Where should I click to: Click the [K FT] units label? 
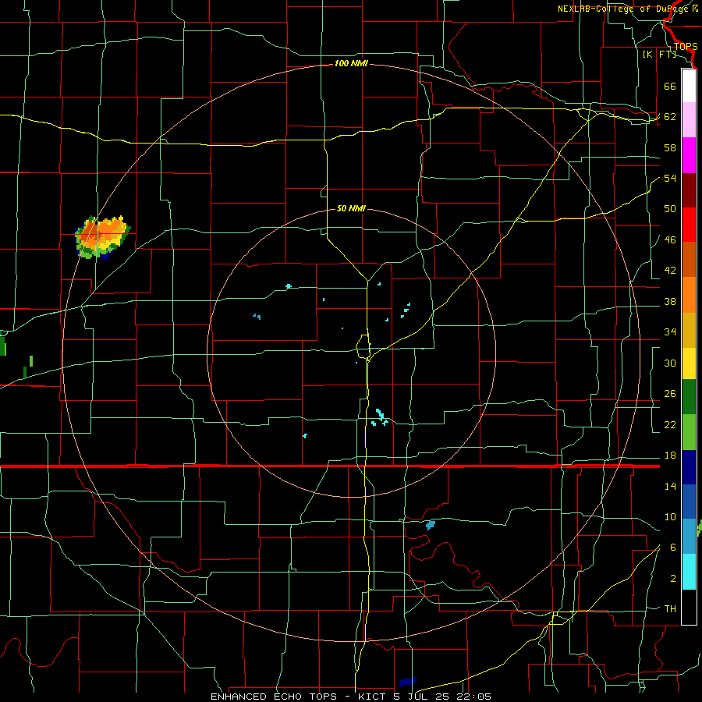(x=659, y=54)
